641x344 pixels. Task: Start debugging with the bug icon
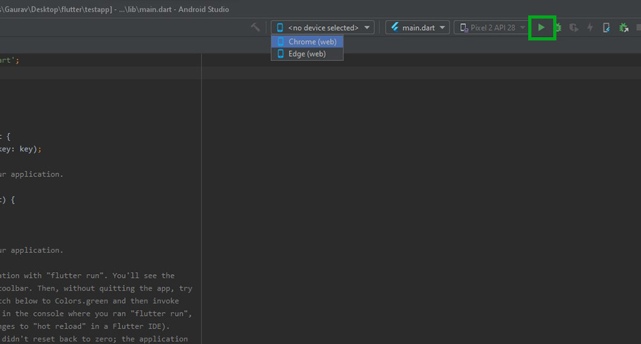click(x=558, y=28)
